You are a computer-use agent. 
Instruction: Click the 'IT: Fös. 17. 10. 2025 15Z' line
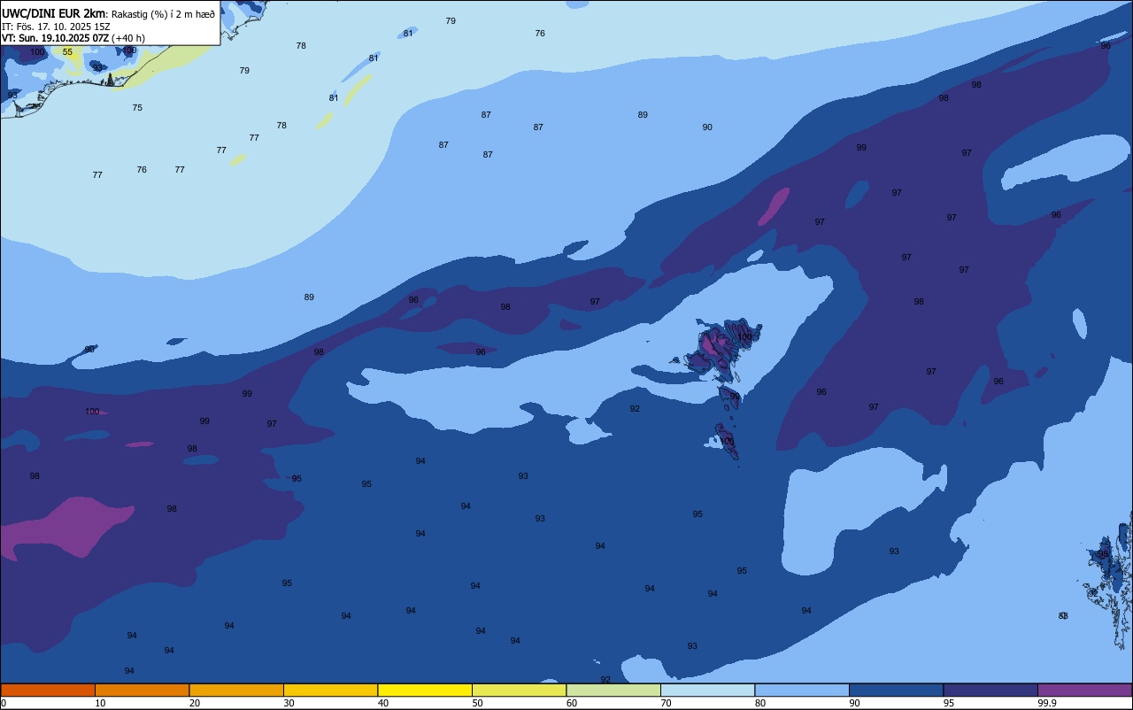pyautogui.click(x=56, y=27)
